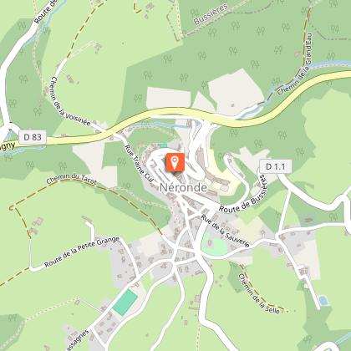Select the Route de Bussières label
This screenshot has width=351, height=351.
[x=243, y=195]
